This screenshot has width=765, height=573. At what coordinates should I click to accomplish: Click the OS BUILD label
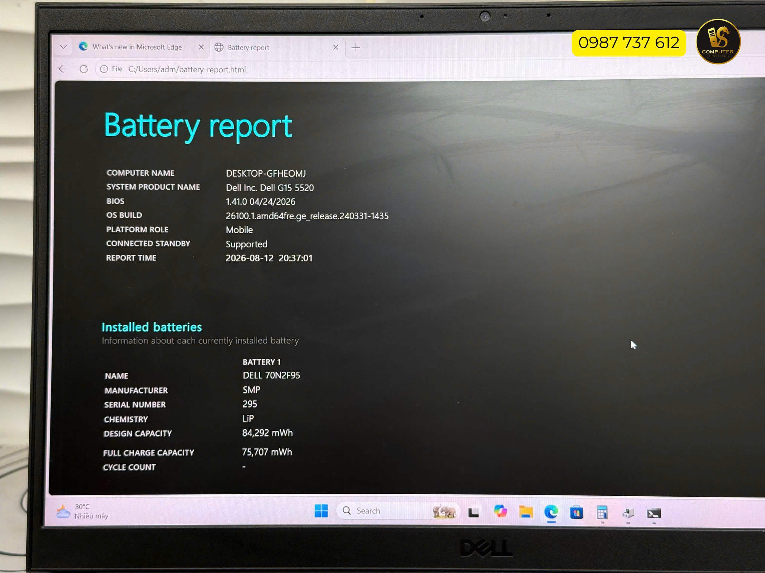click(x=124, y=215)
